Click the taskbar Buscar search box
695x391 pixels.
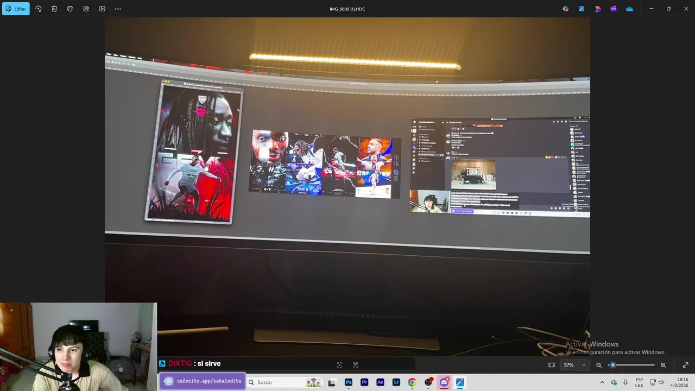click(285, 382)
